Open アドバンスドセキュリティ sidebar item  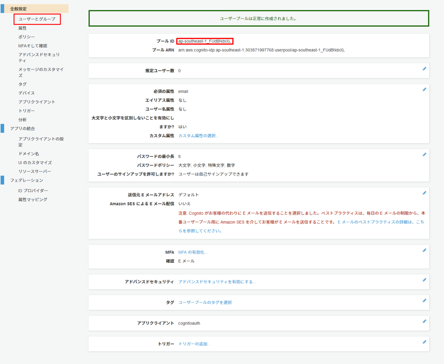tap(39, 57)
